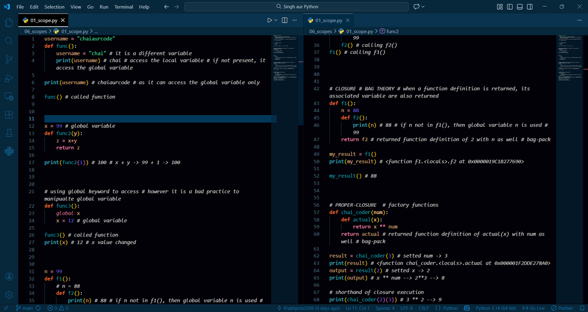This screenshot has width=588, height=312.
Task: Click 'def chai_coder(num):' code line
Action: click(359, 212)
